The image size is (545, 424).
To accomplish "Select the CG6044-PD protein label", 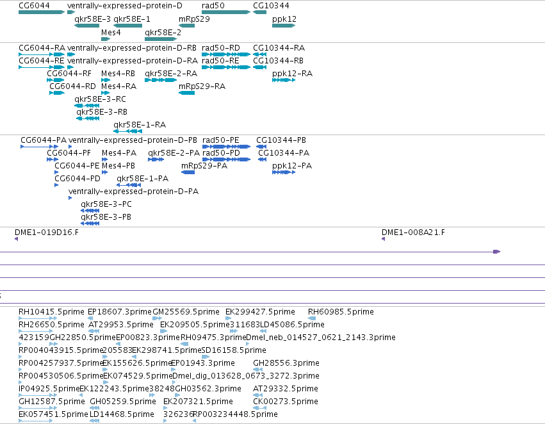I will coord(77,179).
